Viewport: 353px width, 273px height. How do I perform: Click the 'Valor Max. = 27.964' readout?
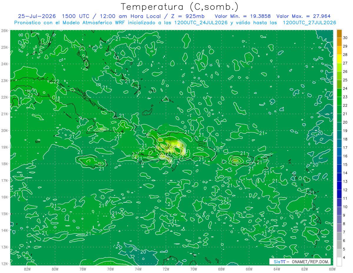[x=304, y=16]
